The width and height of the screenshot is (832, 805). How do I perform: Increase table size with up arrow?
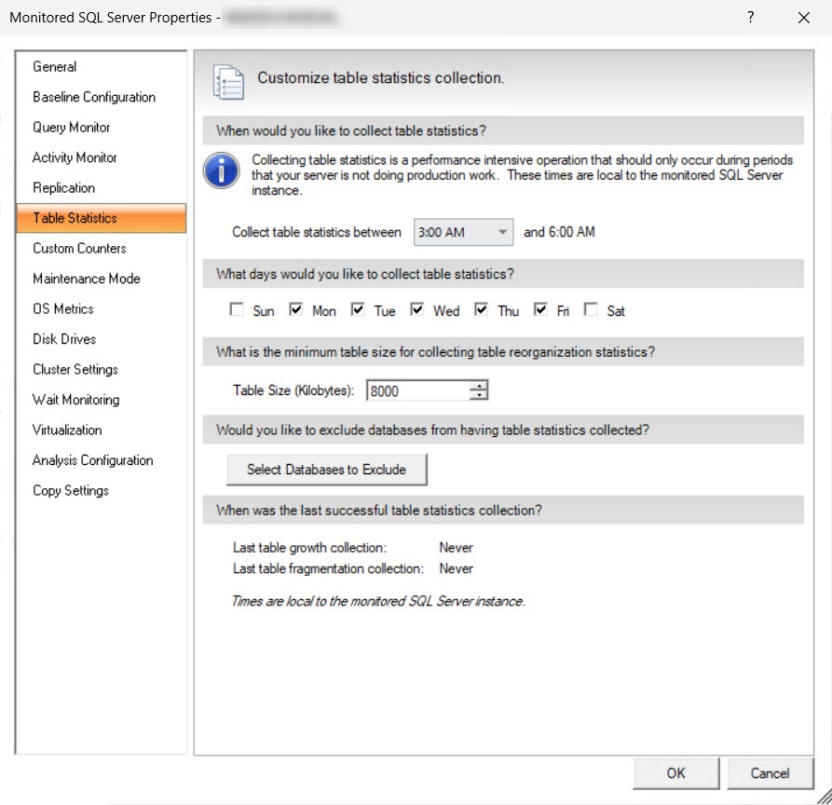[x=479, y=386]
